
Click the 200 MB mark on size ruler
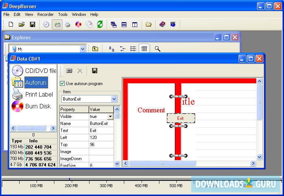click(x=71, y=186)
